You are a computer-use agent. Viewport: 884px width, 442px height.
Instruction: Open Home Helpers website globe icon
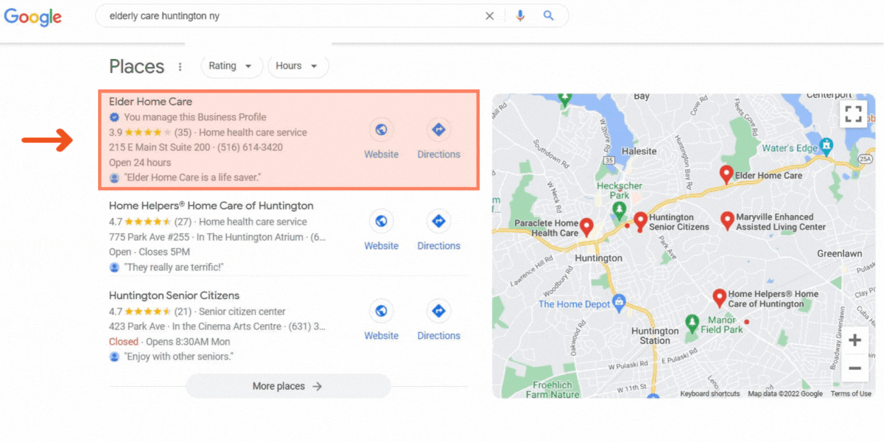click(x=381, y=221)
